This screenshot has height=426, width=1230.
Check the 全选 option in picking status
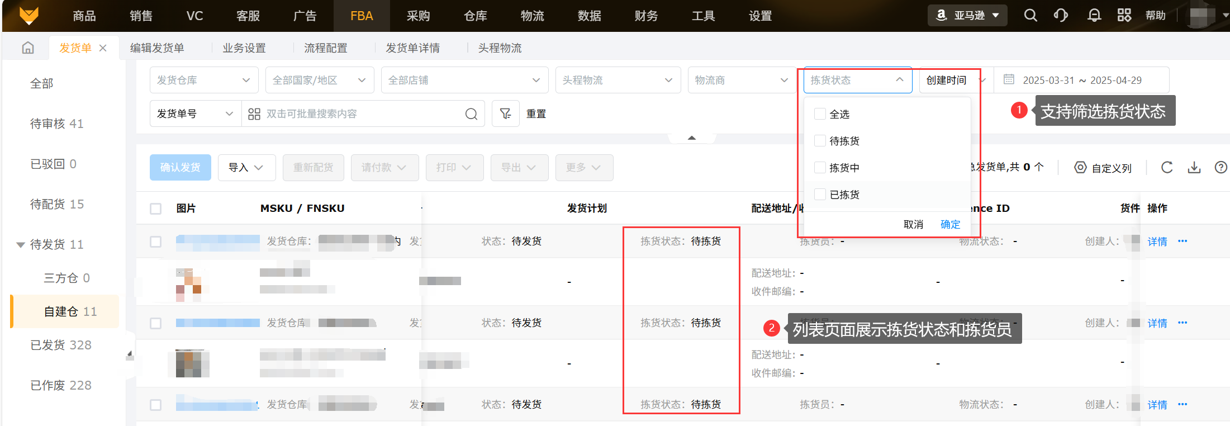pyautogui.click(x=820, y=114)
